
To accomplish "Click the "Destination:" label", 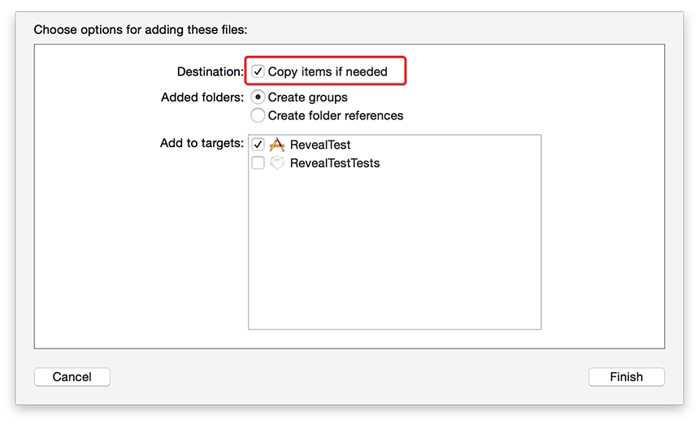I will (x=211, y=71).
